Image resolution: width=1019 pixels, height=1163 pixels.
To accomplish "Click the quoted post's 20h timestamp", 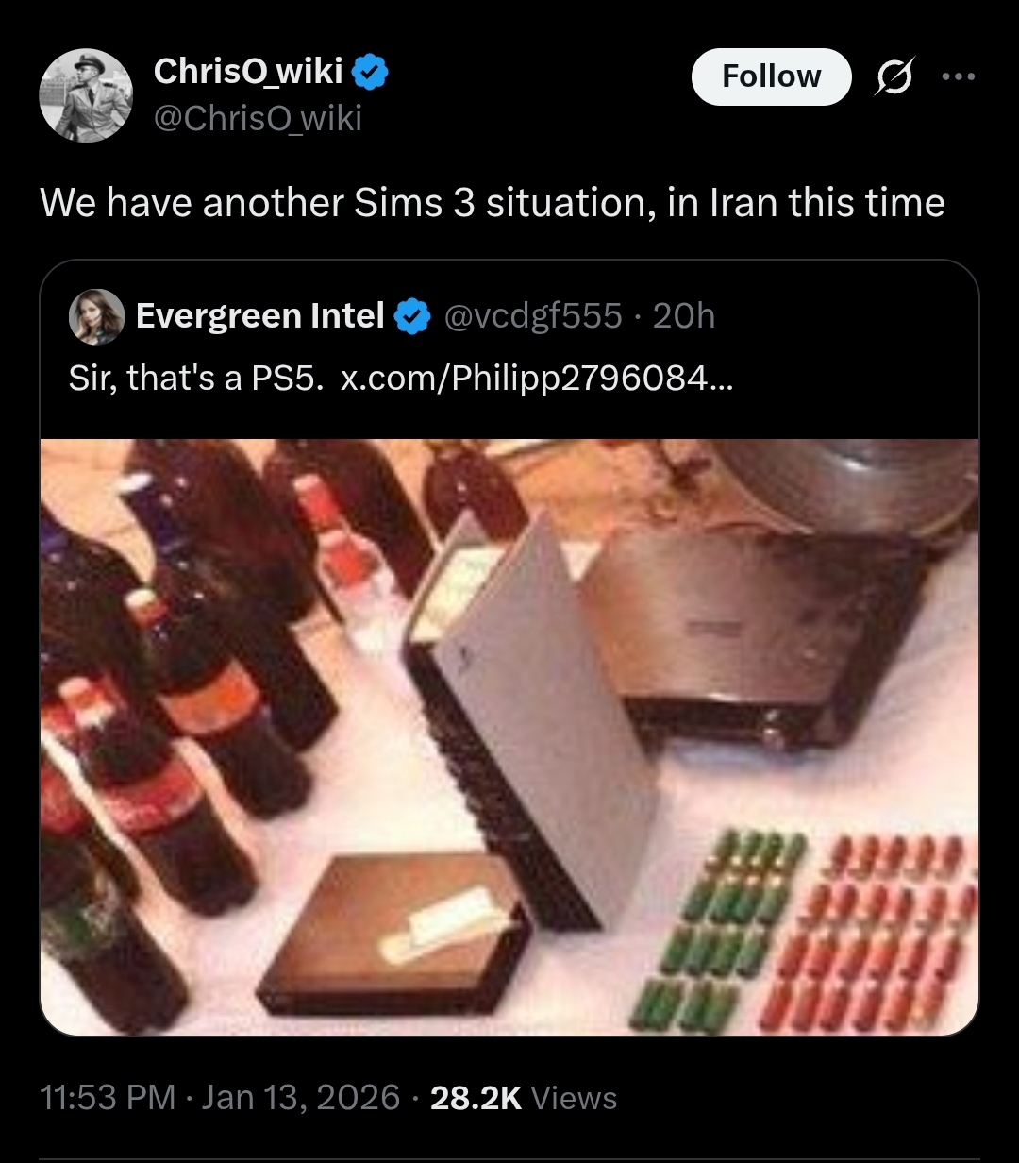I will coord(684,316).
